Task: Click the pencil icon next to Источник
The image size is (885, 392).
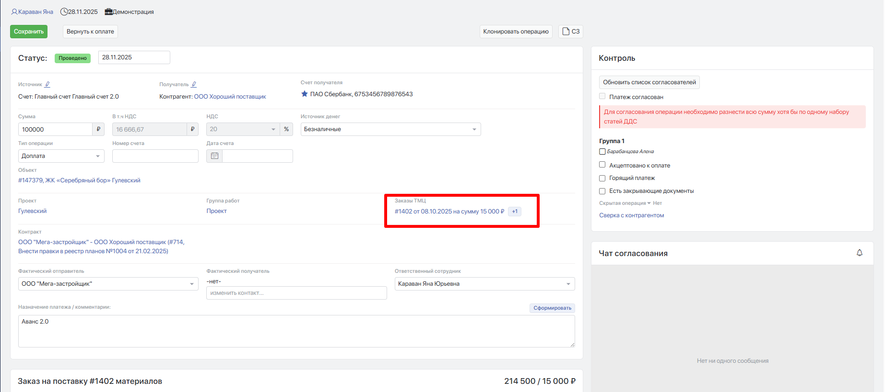Action: tap(47, 84)
